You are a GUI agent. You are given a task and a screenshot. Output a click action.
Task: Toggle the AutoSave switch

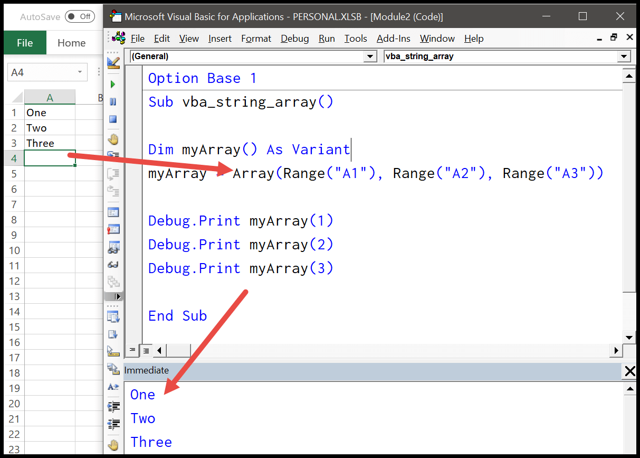pos(80,16)
